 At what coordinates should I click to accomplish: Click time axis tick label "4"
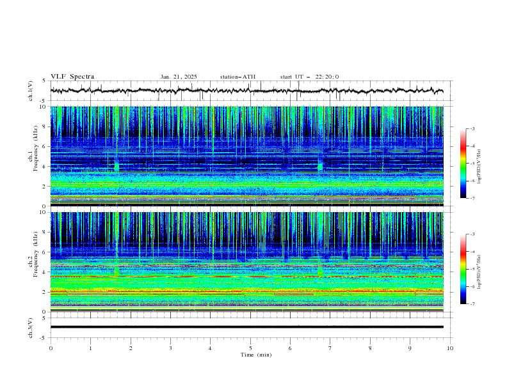210,348
